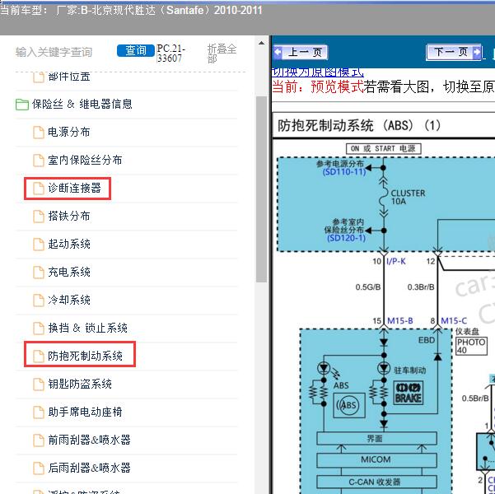
Task: Click the file icon beside 室内保险丝分布
Action: click(x=39, y=161)
